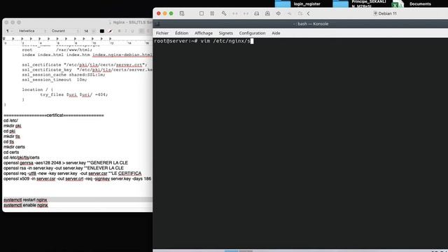The height and width of the screenshot is (252, 448).
Task: Click the 'openssl req -utf8' command line
Action: 72,174
